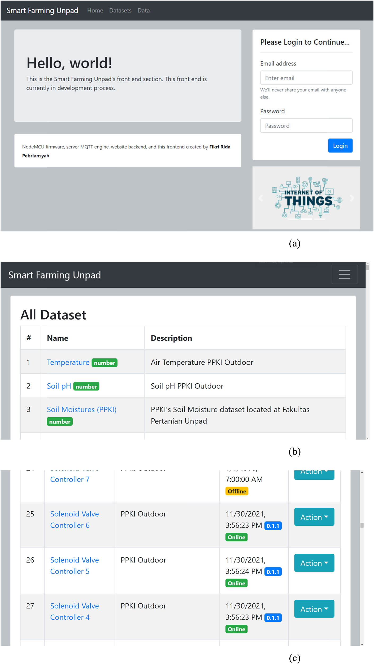This screenshot has width=374, height=664.
Task: Click Smart Farming Unpad brand in panel (b)
Action: tap(54, 275)
